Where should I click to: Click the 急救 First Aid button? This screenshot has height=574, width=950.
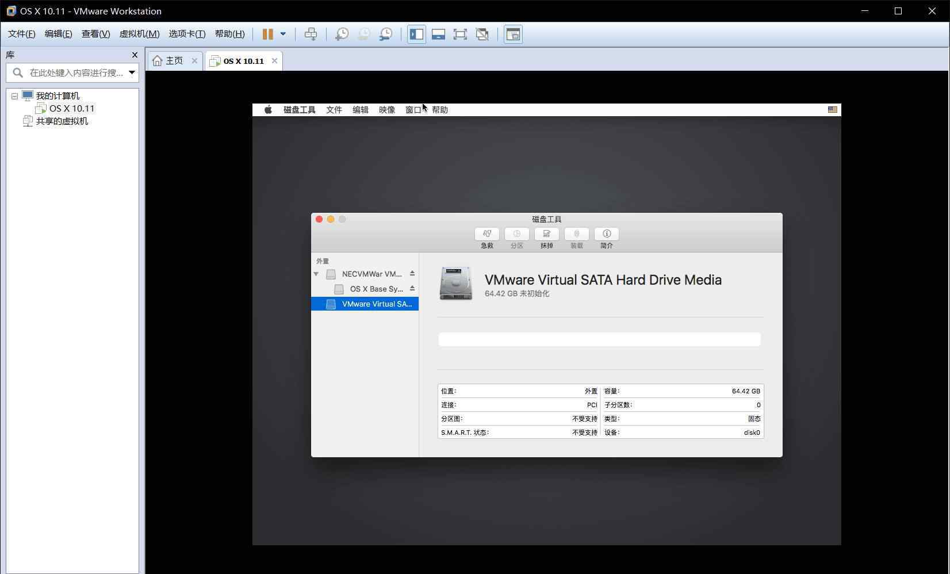click(x=487, y=234)
